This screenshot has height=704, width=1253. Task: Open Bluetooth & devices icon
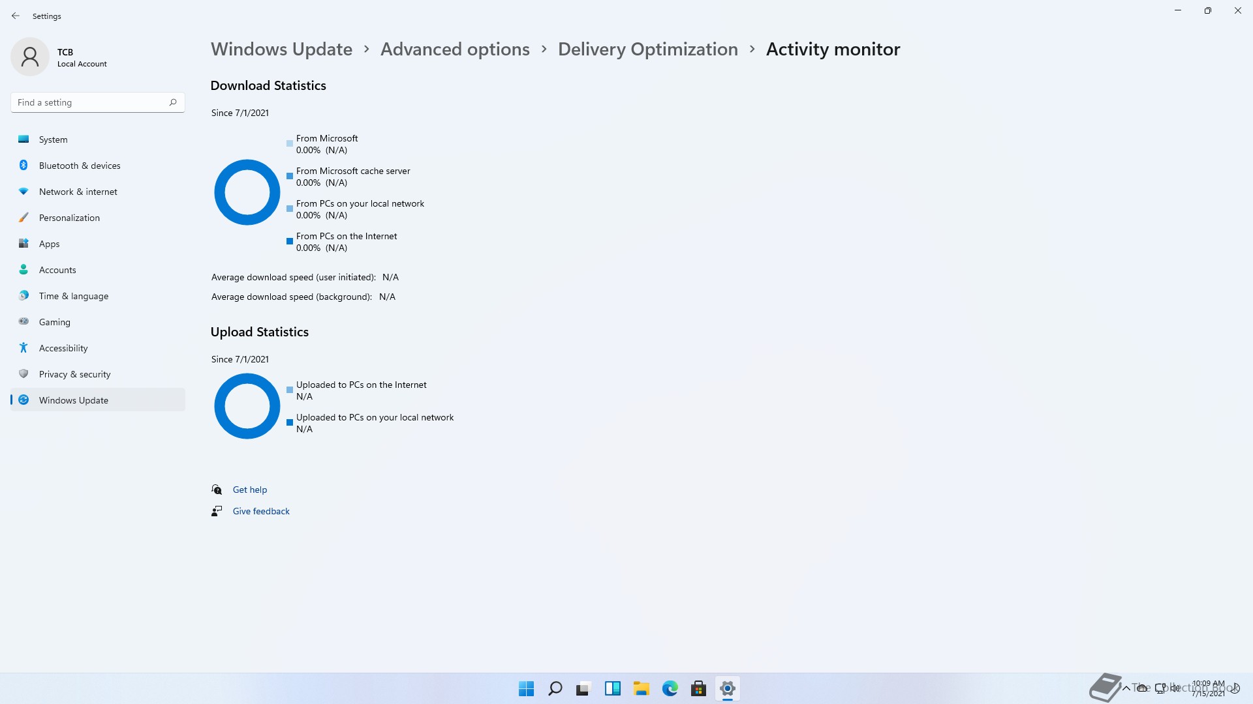click(23, 166)
